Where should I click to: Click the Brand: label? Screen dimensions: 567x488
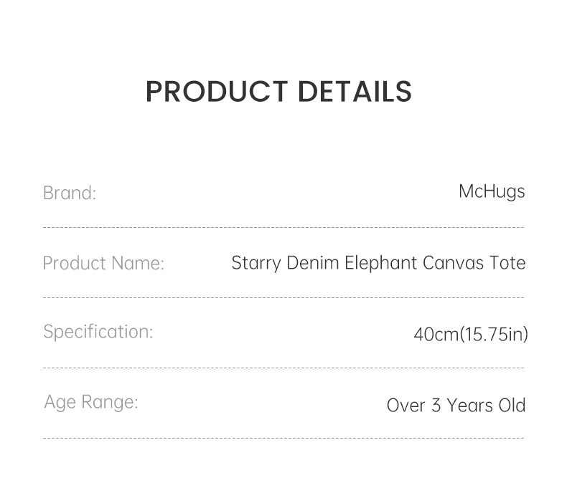pos(70,193)
